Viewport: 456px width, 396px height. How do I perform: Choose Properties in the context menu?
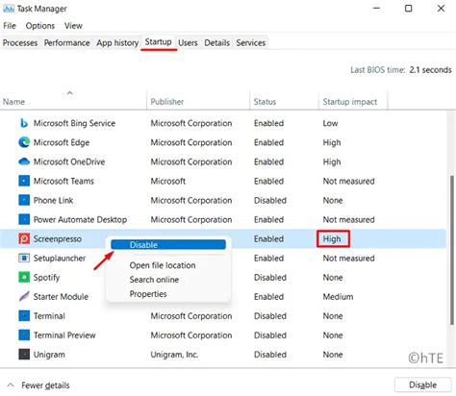coord(148,294)
